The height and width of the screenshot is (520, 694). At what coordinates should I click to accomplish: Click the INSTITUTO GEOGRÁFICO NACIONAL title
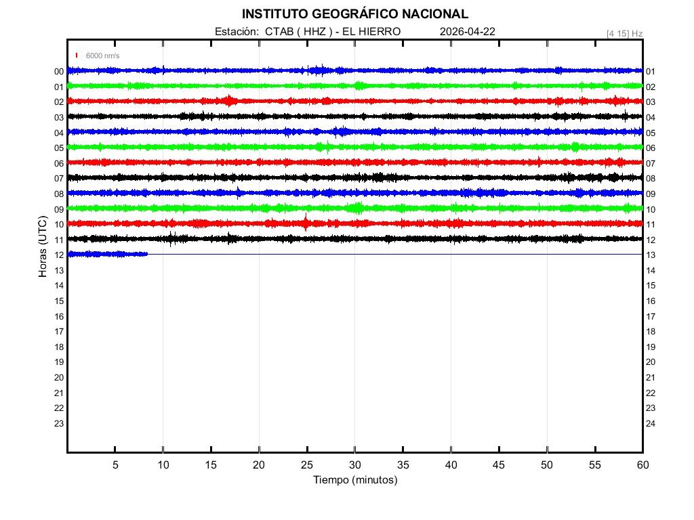[x=354, y=14]
